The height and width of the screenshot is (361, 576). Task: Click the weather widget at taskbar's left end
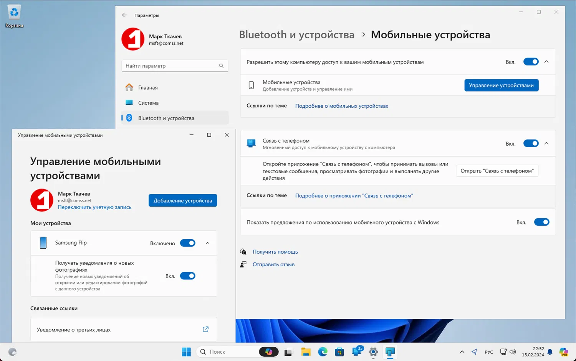click(x=12, y=352)
